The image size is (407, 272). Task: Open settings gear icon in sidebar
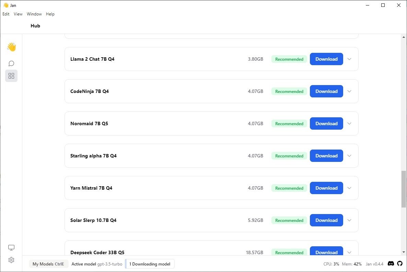tap(11, 260)
